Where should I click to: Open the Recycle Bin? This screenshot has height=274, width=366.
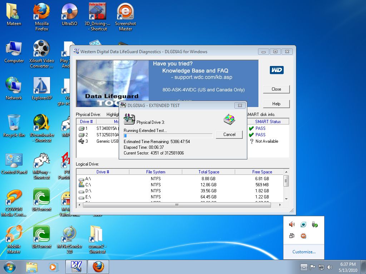(x=14, y=126)
